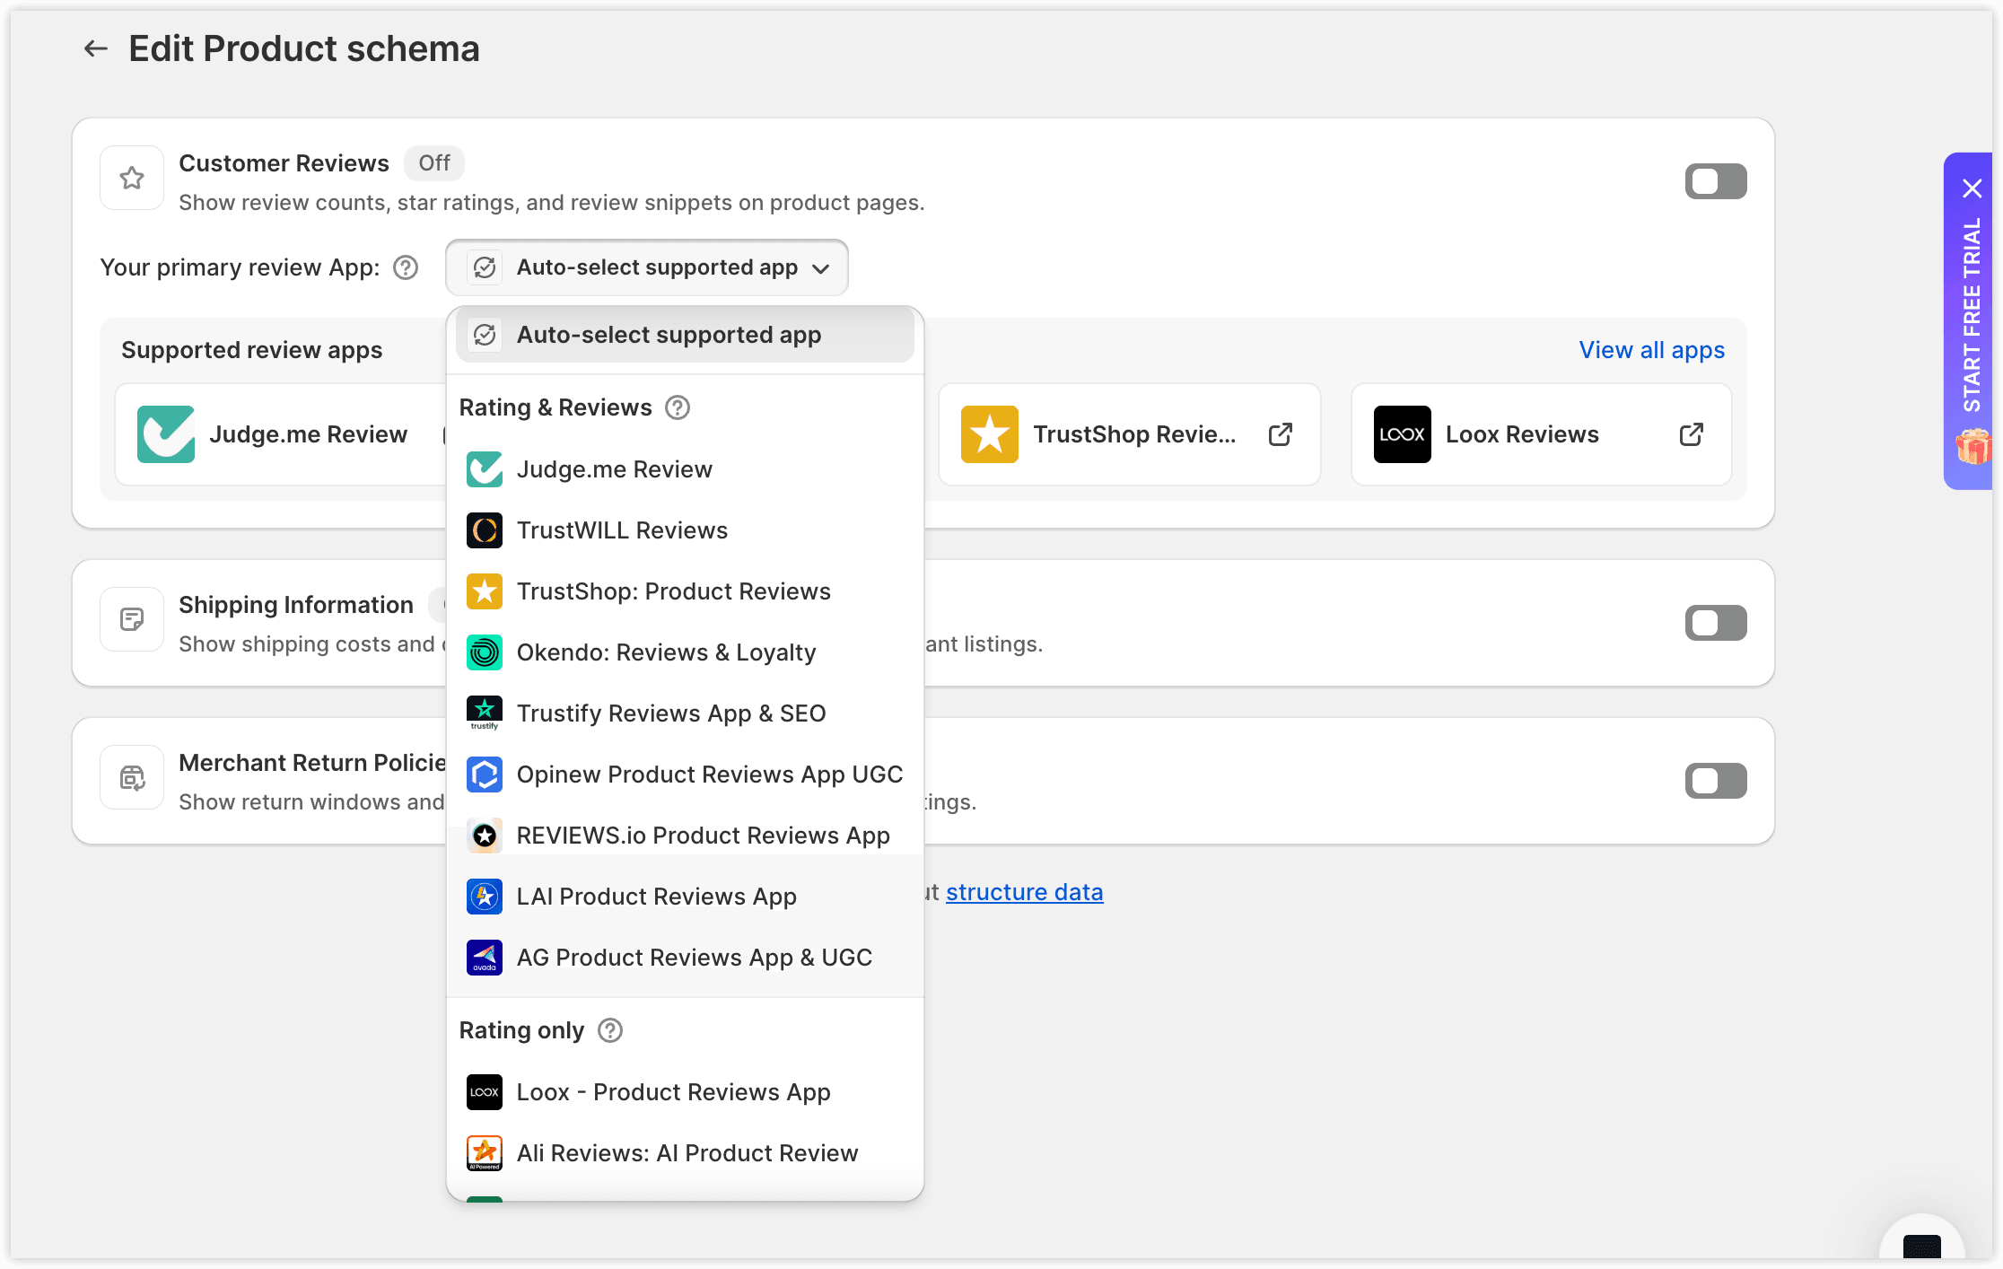Viewport: 2003px width, 1269px height.
Task: Choose TrustShop: Product Reviews option
Action: point(685,591)
